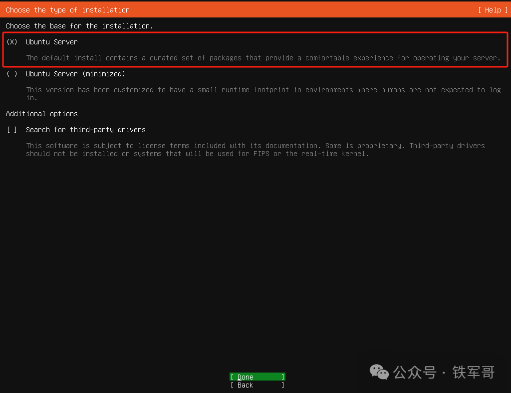Viewport: 511px width, 393px height.
Task: Click the 'Additional options' heading
Action: (x=42, y=114)
